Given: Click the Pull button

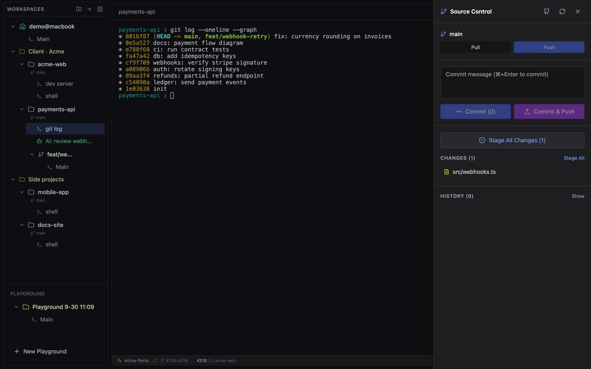Looking at the screenshot, I should [x=475, y=47].
